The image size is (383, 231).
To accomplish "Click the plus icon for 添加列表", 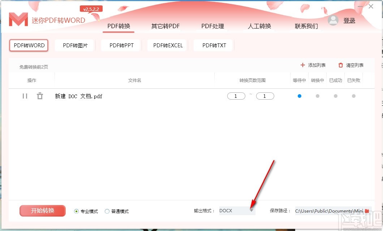I will [x=303, y=65].
